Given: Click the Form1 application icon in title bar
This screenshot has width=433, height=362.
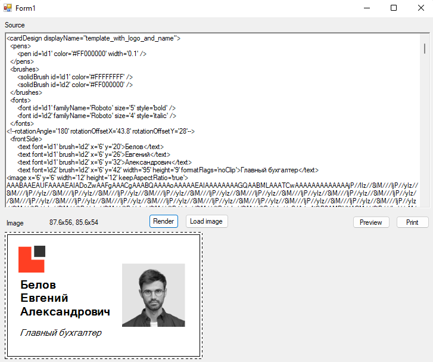Looking at the screenshot, I should [x=8, y=8].
